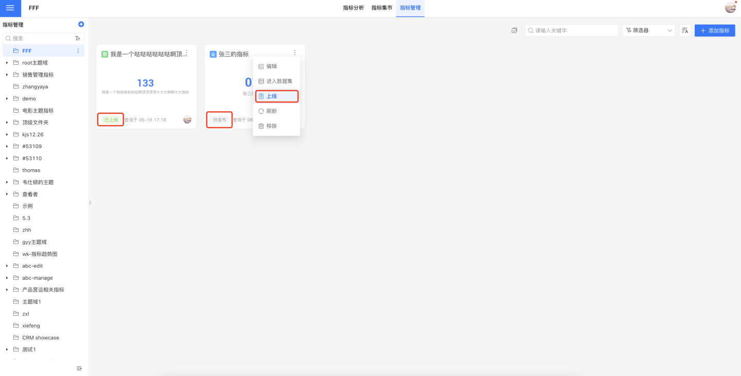Expand the 产品营运相关指标 folder
The height and width of the screenshot is (376, 741).
[7, 290]
